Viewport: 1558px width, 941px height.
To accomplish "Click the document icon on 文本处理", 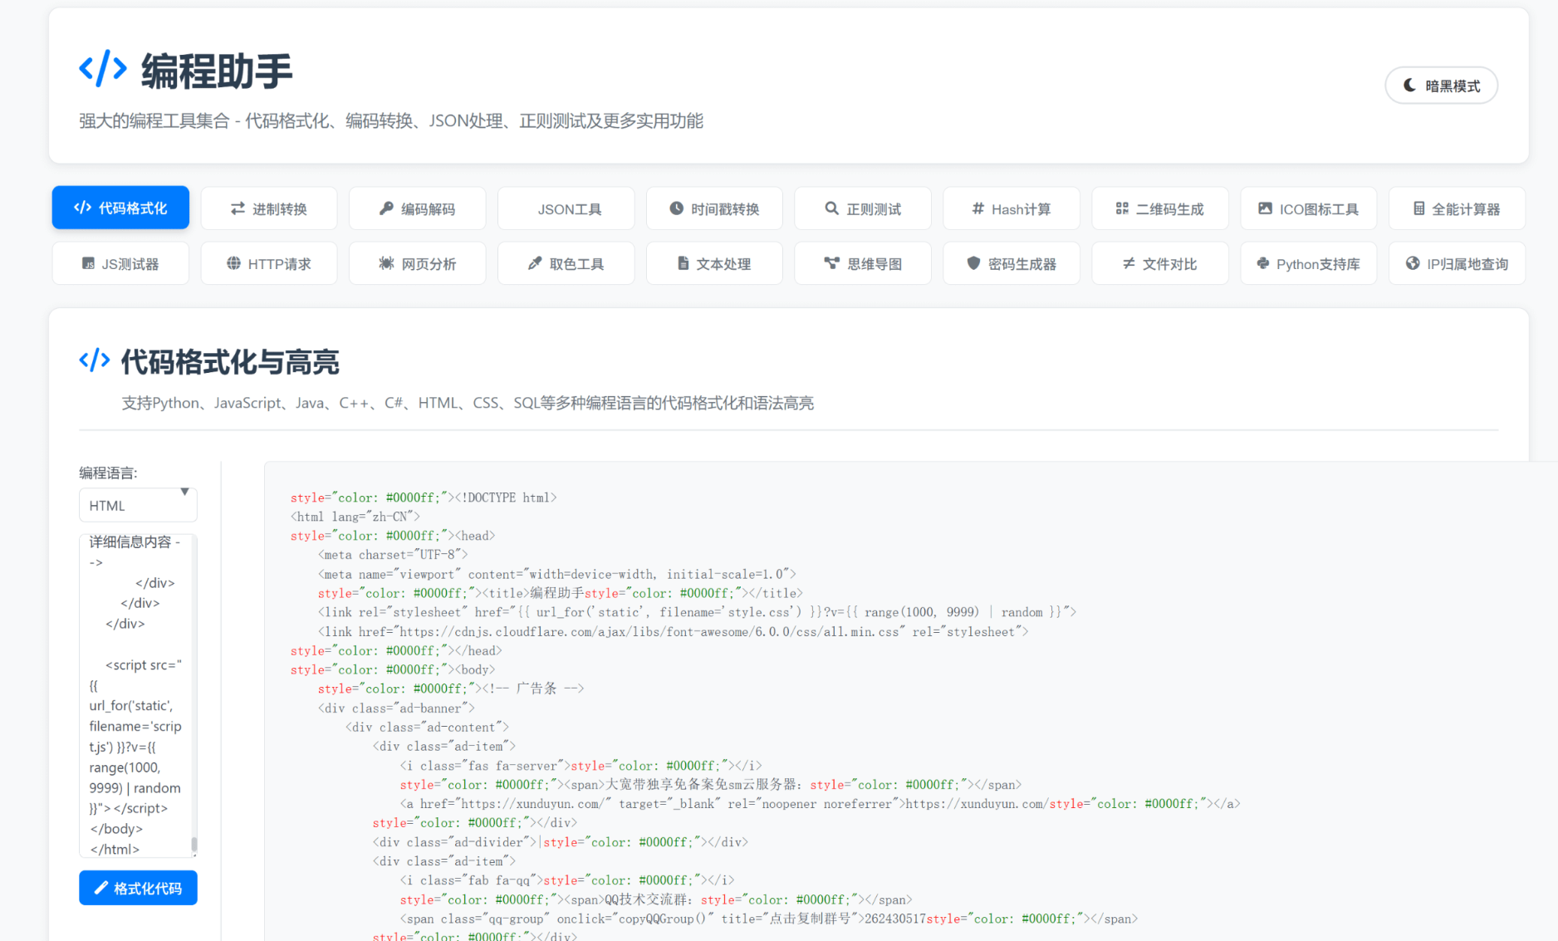I will coord(683,263).
